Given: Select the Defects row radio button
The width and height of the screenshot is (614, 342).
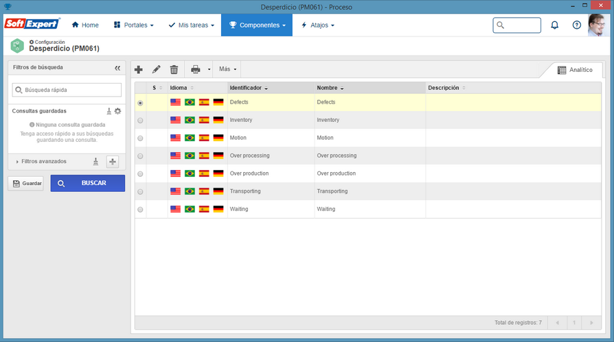Looking at the screenshot, I should [140, 103].
